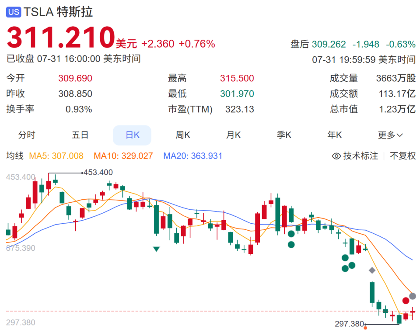Viewport: 420px width, 336px height.
Task: Click the 07-31 19:59:59 after-hours timestamp
Action: point(364,59)
